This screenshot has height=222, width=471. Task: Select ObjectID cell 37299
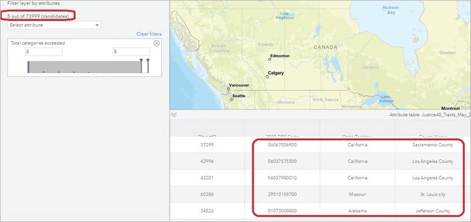pyautogui.click(x=207, y=145)
